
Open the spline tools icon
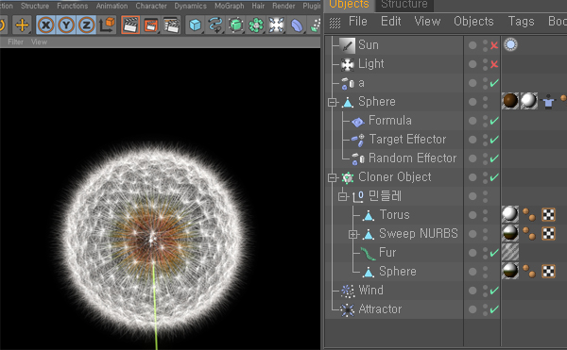[x=215, y=25]
